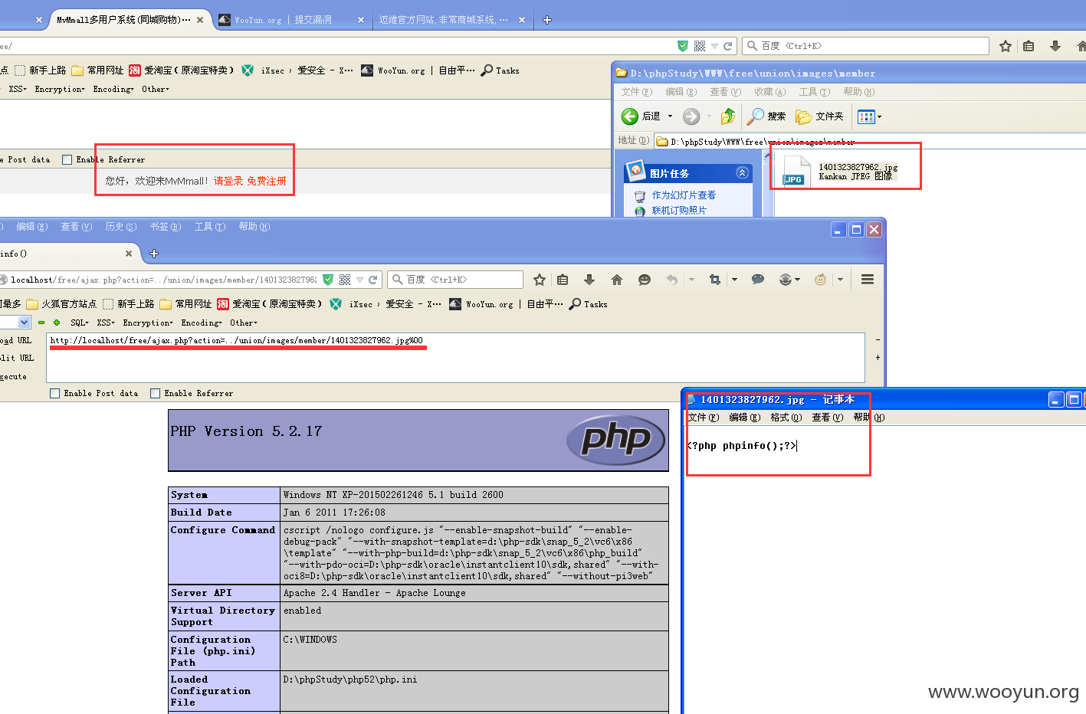
Task: Enable Post data checkbox in the phpinfo browser HackBar
Action: pos(54,393)
